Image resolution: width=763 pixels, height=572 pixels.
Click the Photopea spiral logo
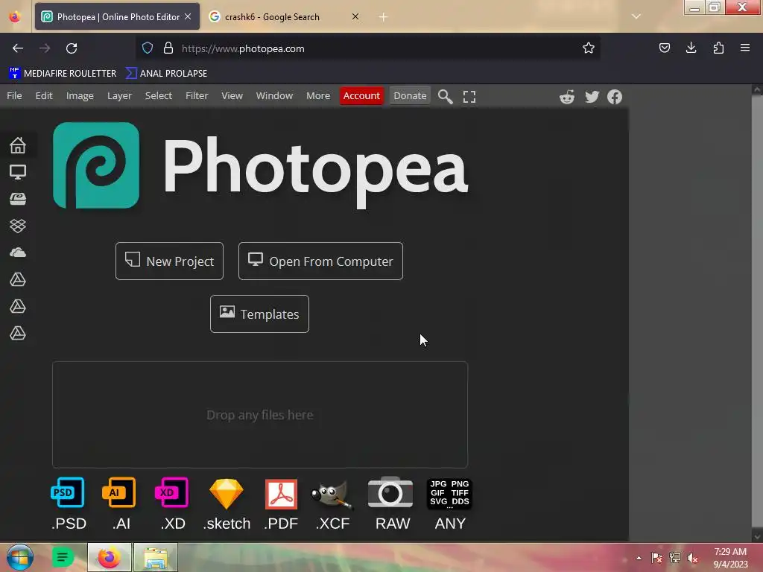[96, 165]
